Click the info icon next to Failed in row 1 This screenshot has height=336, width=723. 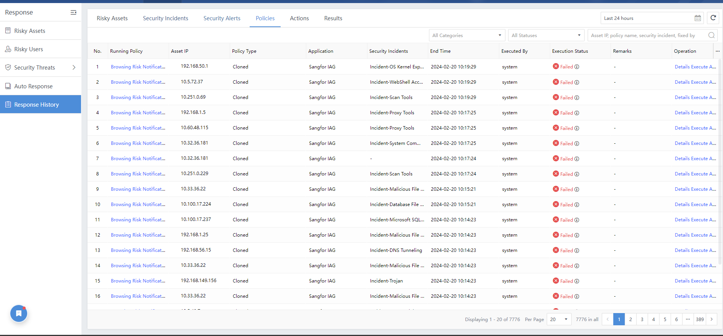(577, 67)
